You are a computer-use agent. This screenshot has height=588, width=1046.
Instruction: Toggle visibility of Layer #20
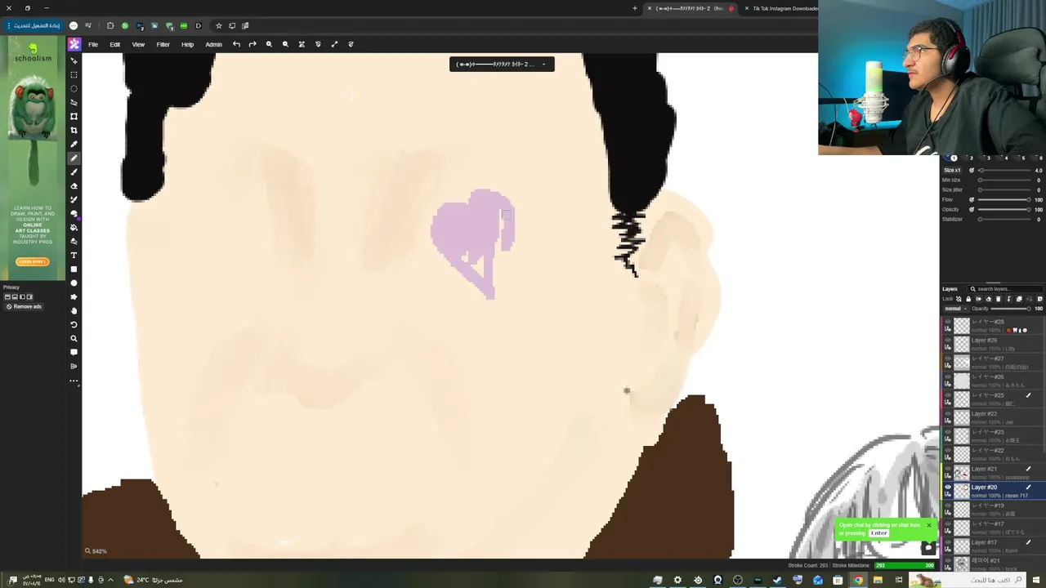948,488
